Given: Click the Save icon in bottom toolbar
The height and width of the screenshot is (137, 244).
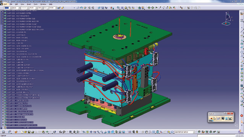Looking at the screenshot, I should [x=29, y=132].
